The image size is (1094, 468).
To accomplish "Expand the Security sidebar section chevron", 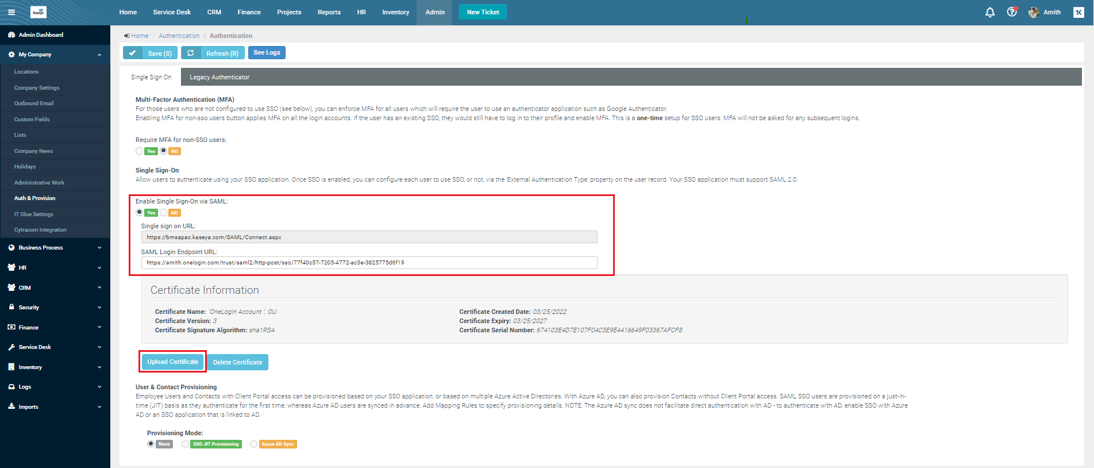I will (x=99, y=308).
